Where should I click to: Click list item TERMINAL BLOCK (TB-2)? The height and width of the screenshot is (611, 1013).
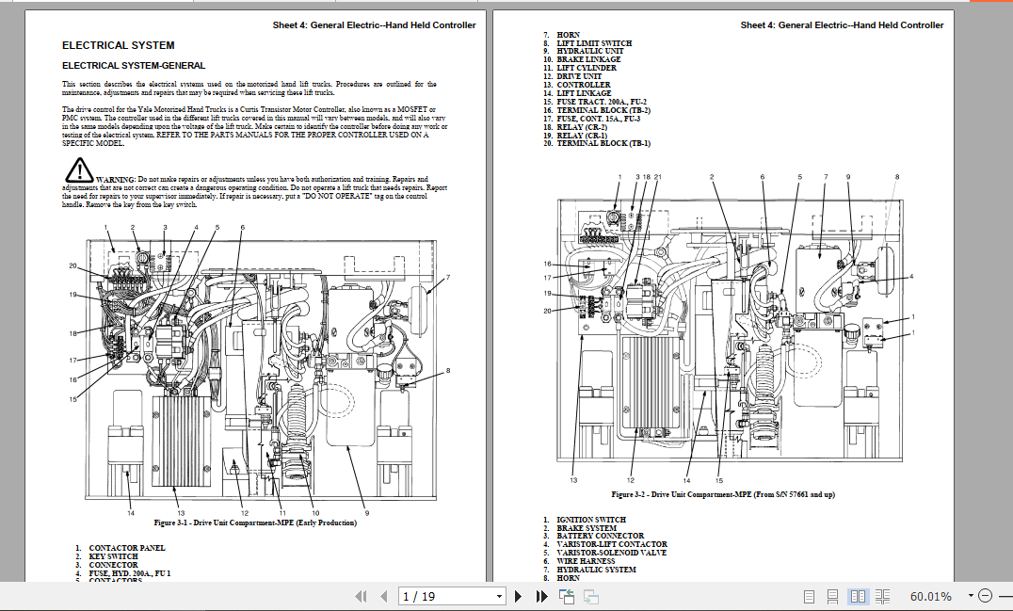tap(596, 110)
